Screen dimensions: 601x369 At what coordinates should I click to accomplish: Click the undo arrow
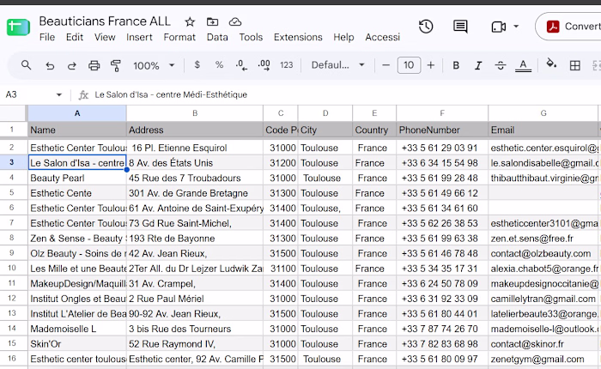point(50,65)
